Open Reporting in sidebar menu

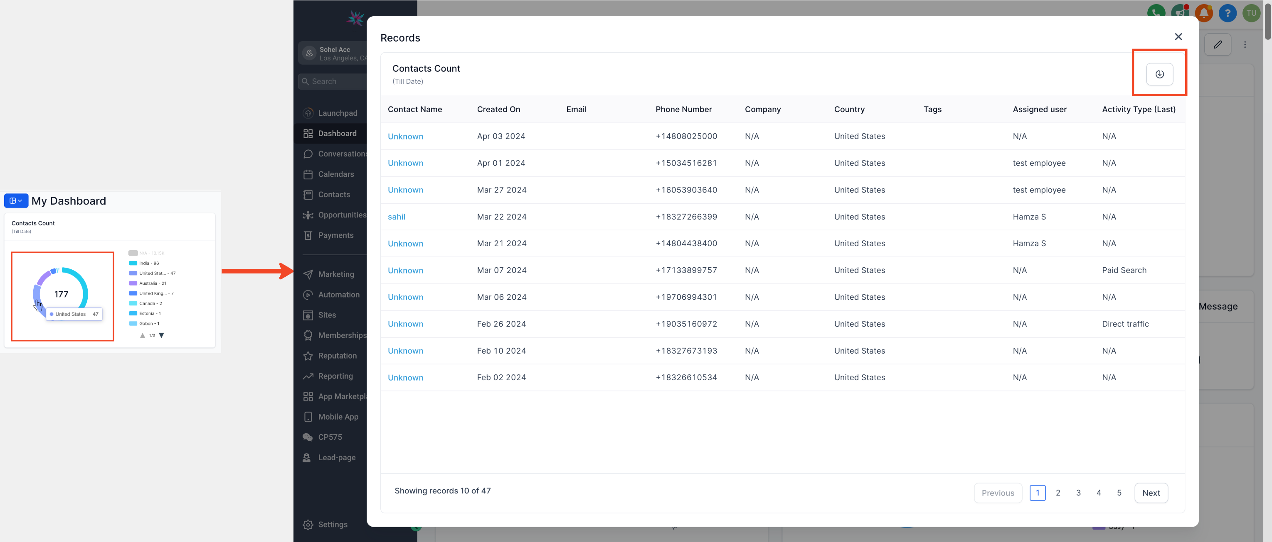click(x=335, y=376)
